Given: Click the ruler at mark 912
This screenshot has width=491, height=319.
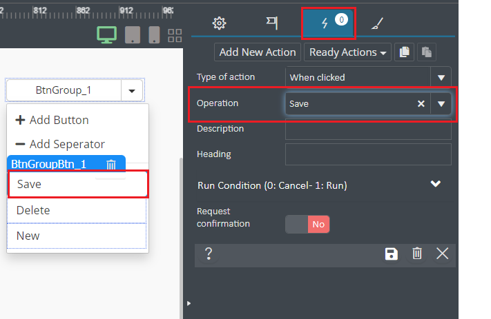Looking at the screenshot, I should coord(126,10).
